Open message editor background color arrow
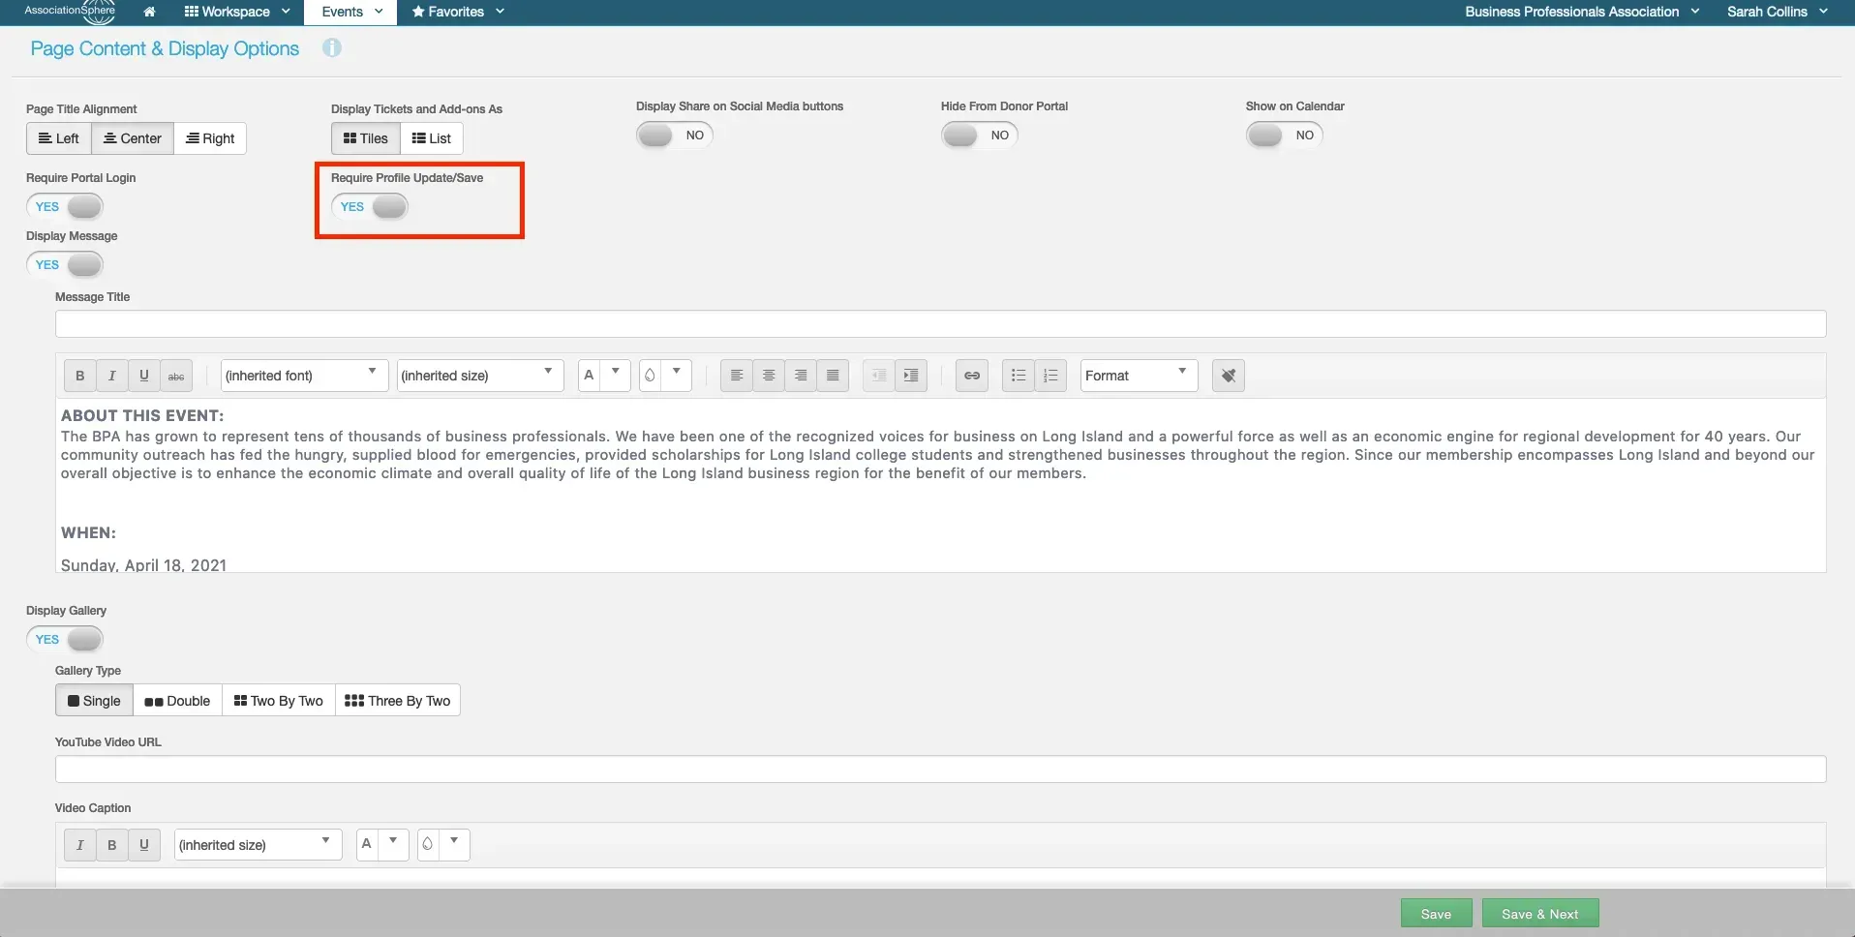 (677, 374)
